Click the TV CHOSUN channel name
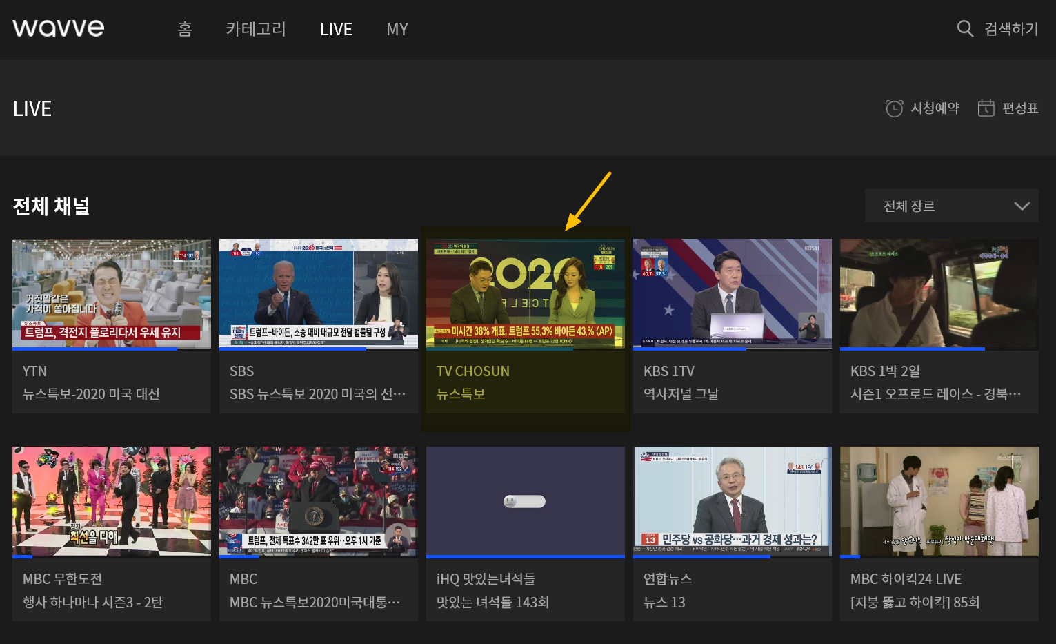The width and height of the screenshot is (1056, 644). pyautogui.click(x=473, y=371)
